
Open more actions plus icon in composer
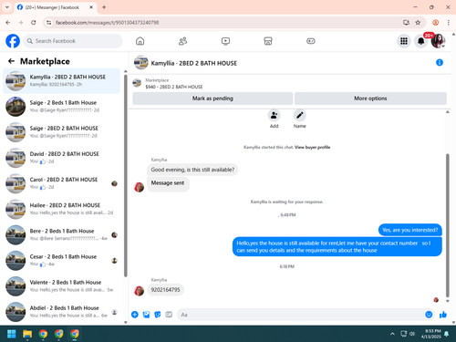tap(135, 315)
